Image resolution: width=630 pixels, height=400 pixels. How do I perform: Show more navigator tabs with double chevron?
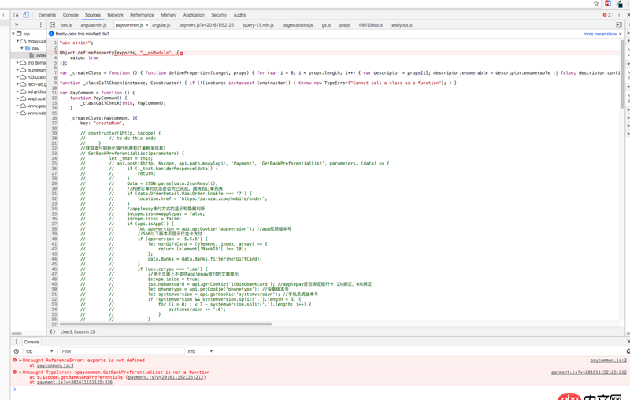pos(17,24)
